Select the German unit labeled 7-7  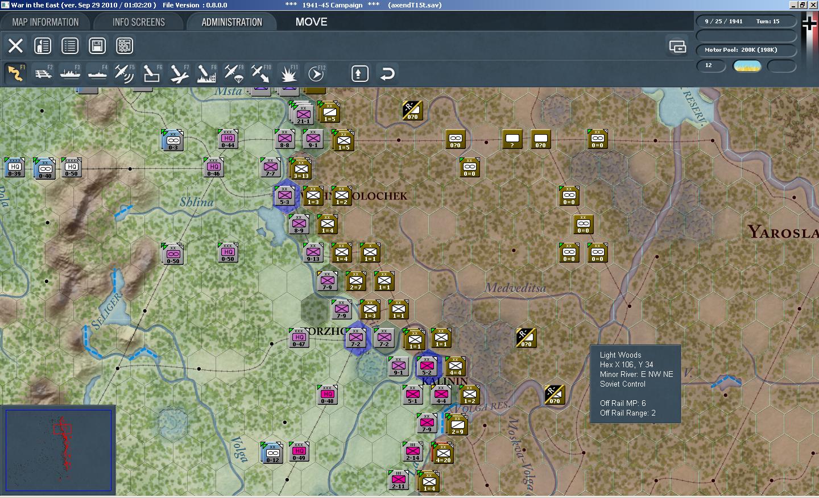(271, 168)
